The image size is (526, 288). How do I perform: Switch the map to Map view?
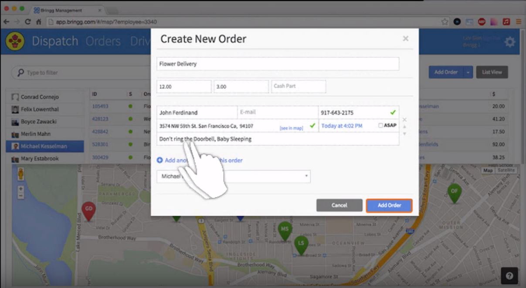click(488, 170)
